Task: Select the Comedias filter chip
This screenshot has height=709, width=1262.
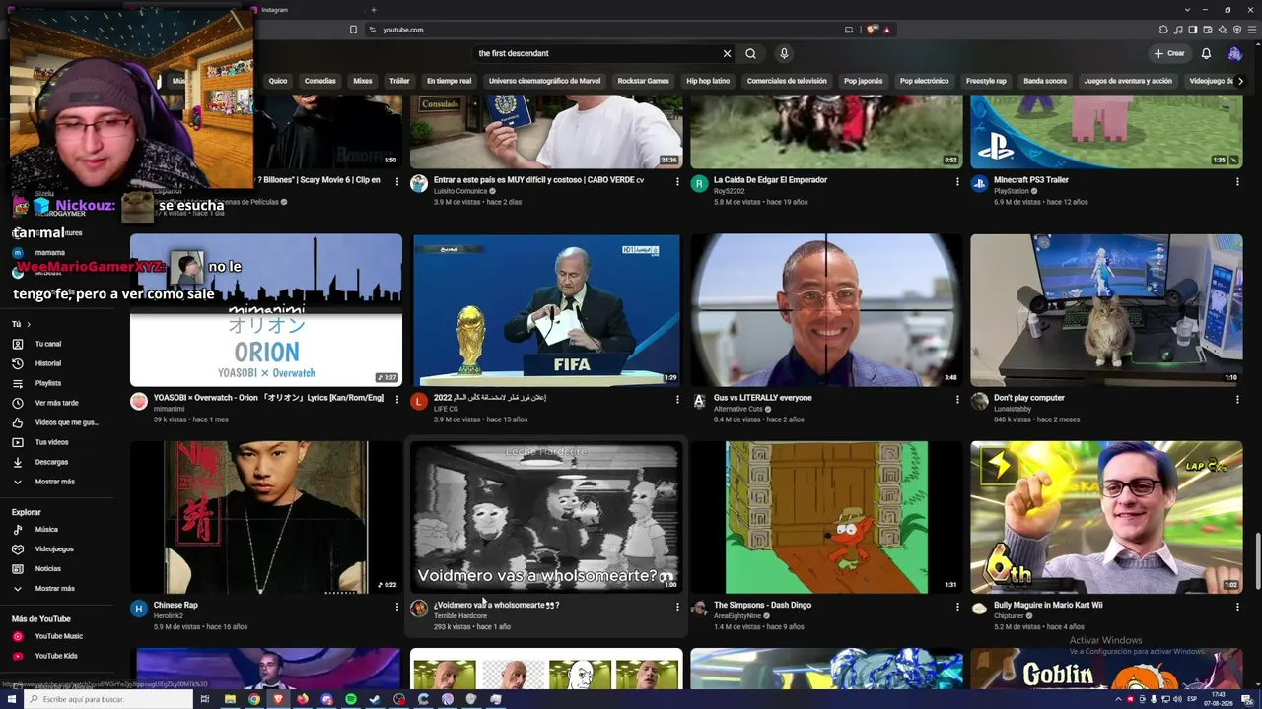Action: point(319,81)
